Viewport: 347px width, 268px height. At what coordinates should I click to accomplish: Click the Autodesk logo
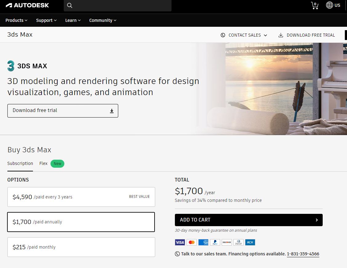27,5
